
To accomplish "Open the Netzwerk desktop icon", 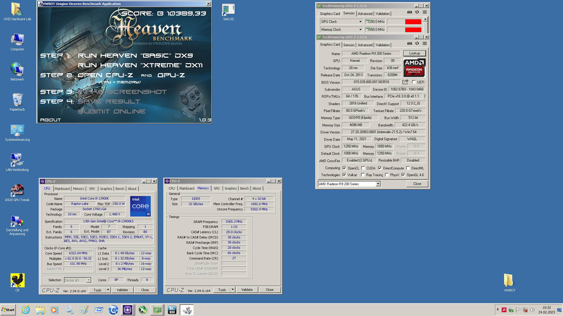I will point(17,72).
